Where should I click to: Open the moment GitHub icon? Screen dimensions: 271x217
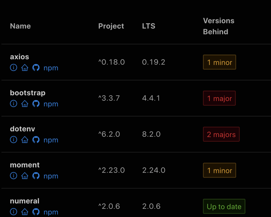[x=36, y=176]
